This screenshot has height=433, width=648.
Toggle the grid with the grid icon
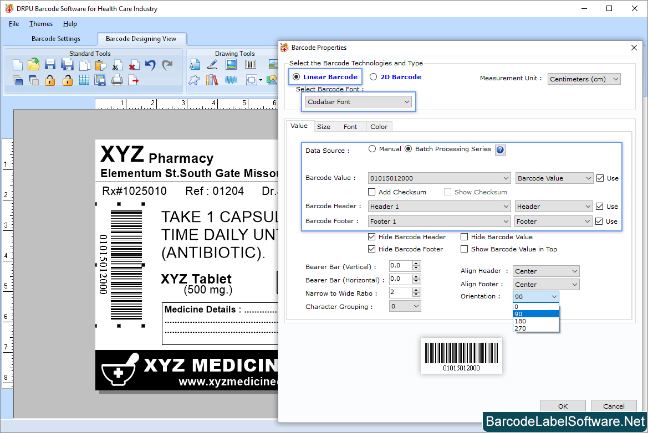point(84,80)
